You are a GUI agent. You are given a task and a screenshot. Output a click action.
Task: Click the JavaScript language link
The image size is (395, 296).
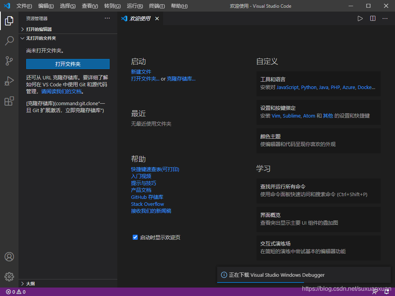287,87
